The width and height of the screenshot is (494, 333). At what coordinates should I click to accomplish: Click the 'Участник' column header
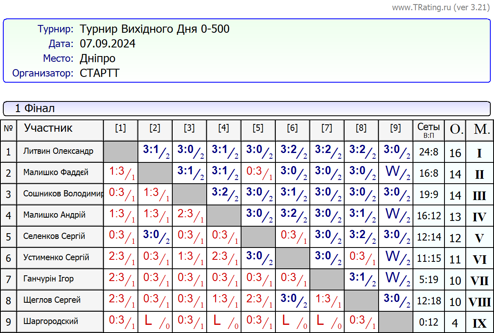click(60, 128)
